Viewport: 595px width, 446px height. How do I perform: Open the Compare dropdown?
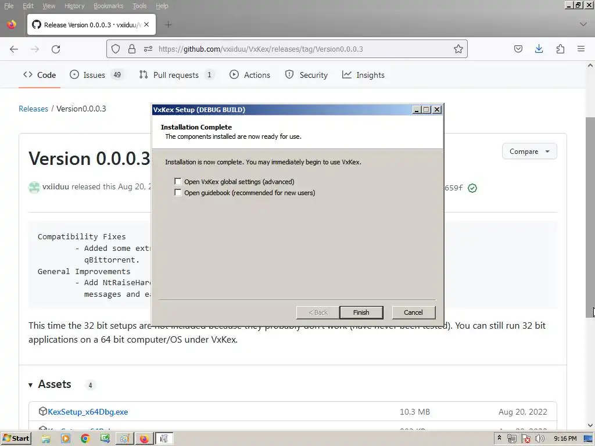[x=529, y=152]
